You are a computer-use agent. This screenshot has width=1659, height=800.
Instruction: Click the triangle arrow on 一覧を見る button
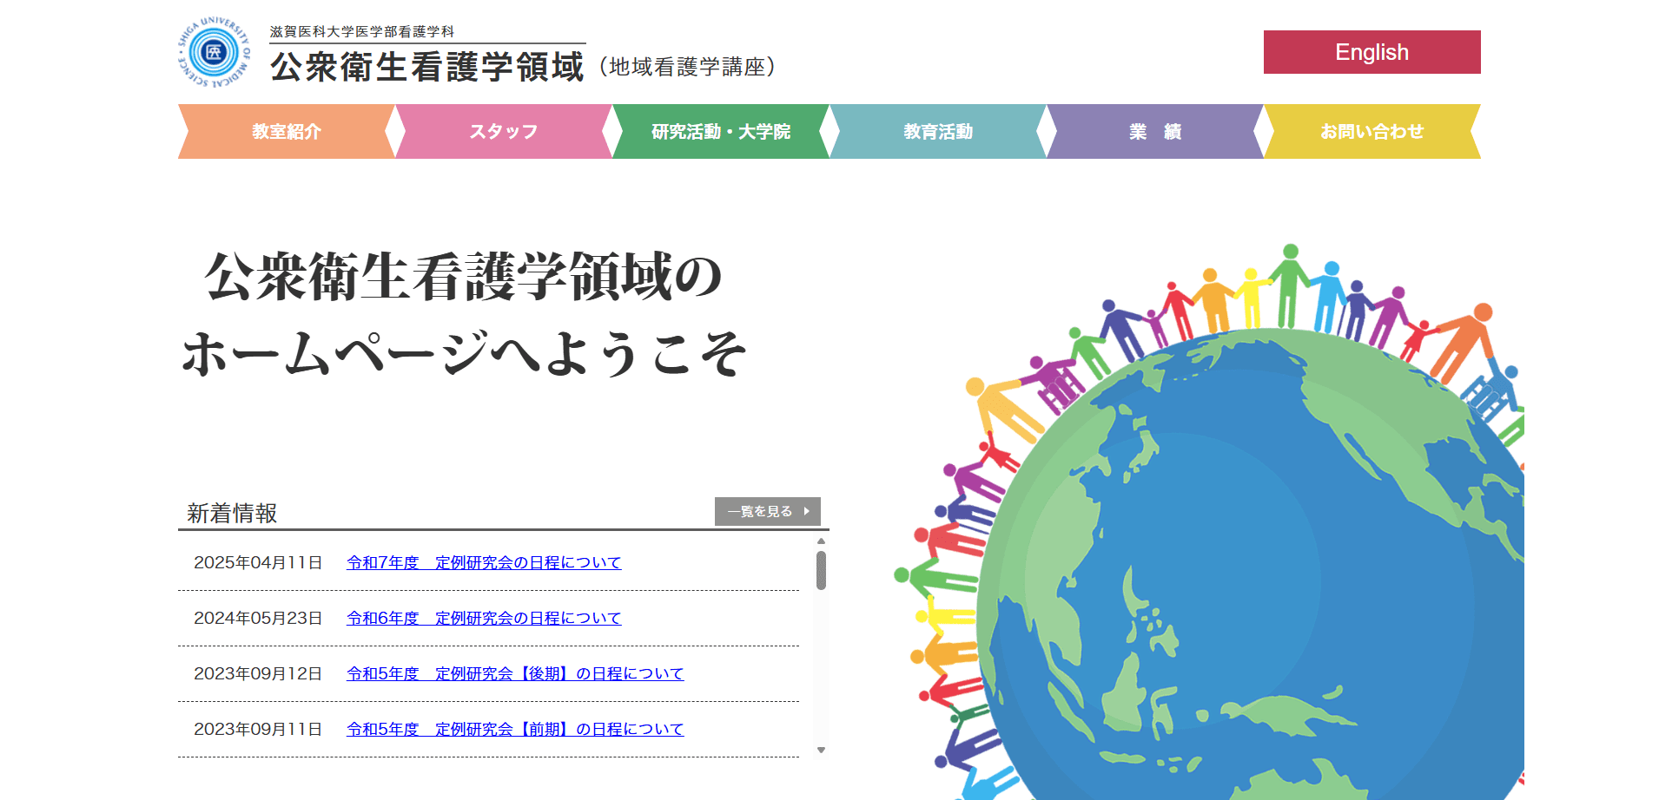[808, 511]
